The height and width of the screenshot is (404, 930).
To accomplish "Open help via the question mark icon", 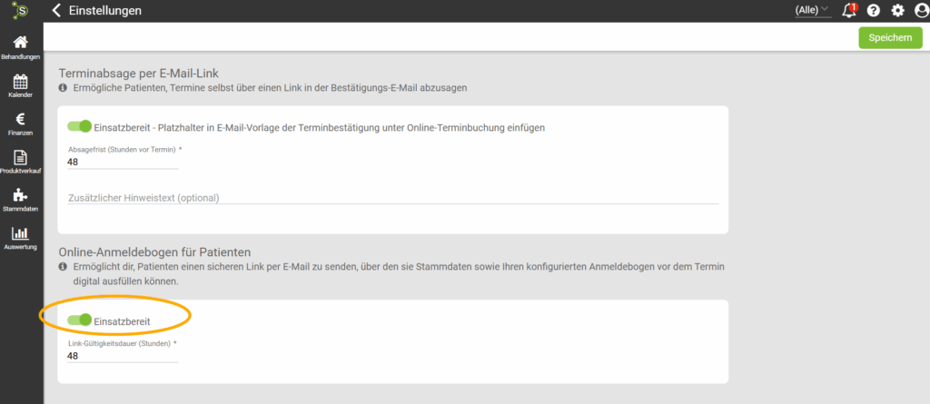I will coord(874,11).
